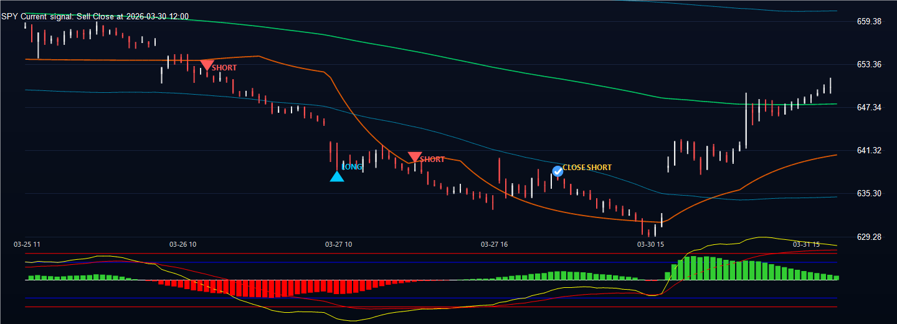Click the 635.30 price axis label
This screenshot has width=897, height=324.
tap(869, 193)
